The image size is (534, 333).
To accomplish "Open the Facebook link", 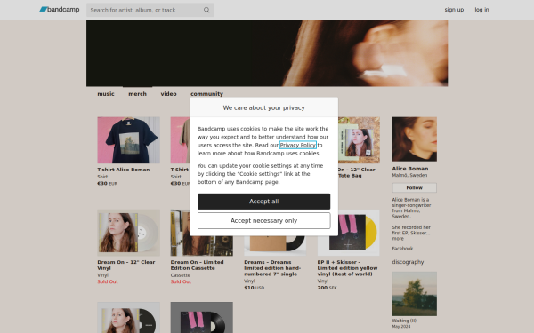I will [402, 249].
